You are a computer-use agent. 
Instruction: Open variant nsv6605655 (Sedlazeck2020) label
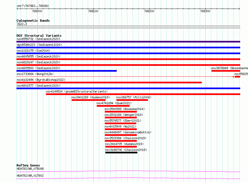[x=38, y=56]
